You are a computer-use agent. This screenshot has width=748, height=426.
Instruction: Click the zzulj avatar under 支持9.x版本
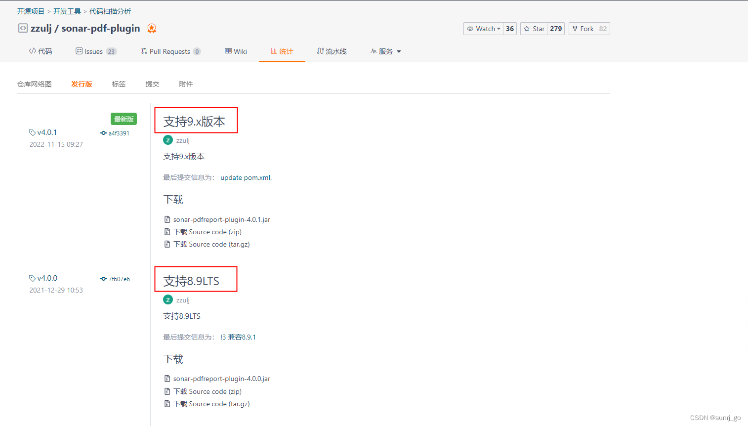[168, 140]
